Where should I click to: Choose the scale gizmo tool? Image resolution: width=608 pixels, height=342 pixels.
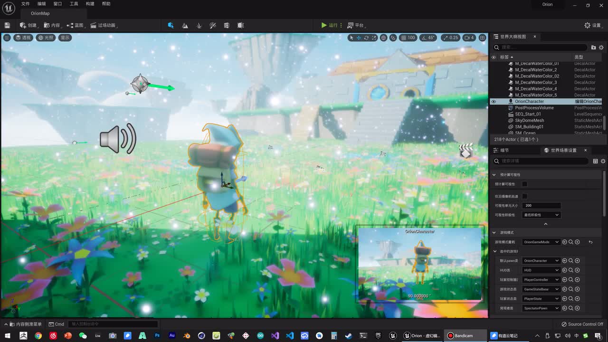[374, 38]
